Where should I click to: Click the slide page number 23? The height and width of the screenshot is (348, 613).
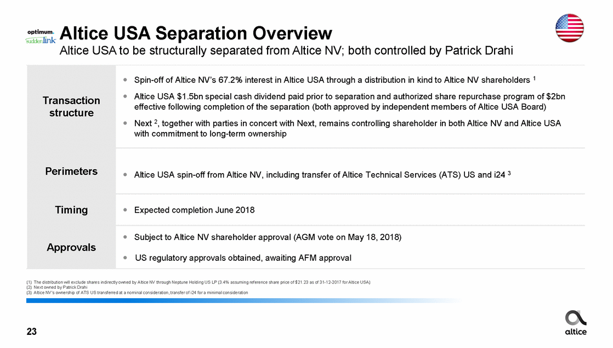pyautogui.click(x=32, y=331)
